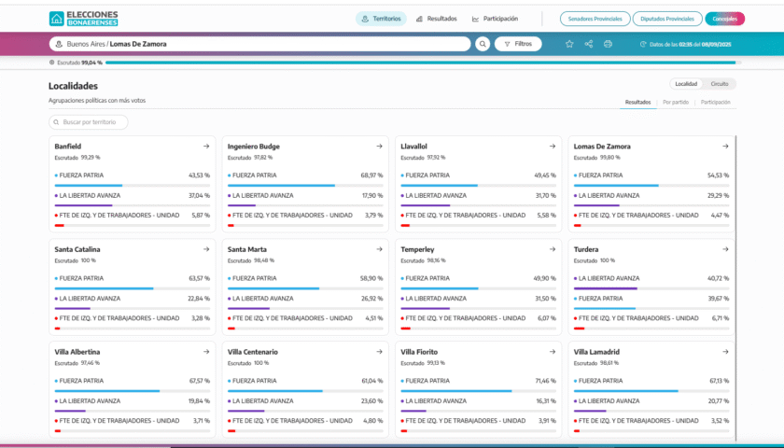Click the Concejales button
The width and height of the screenshot is (784, 448).
click(x=724, y=18)
